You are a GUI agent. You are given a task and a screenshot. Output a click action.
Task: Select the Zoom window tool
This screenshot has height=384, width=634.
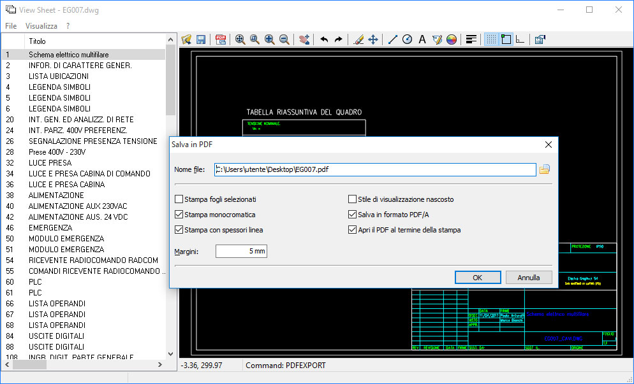(254, 39)
